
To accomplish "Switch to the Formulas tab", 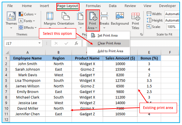I will click(93, 6).
